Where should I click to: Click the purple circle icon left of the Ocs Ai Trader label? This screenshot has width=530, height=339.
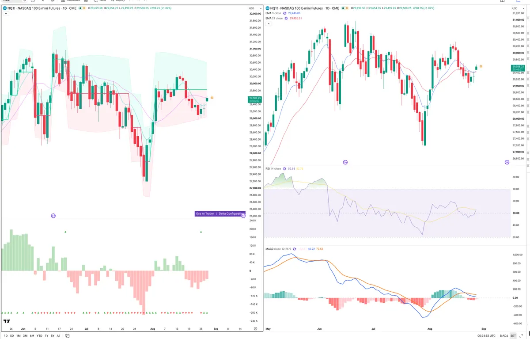(x=53, y=216)
